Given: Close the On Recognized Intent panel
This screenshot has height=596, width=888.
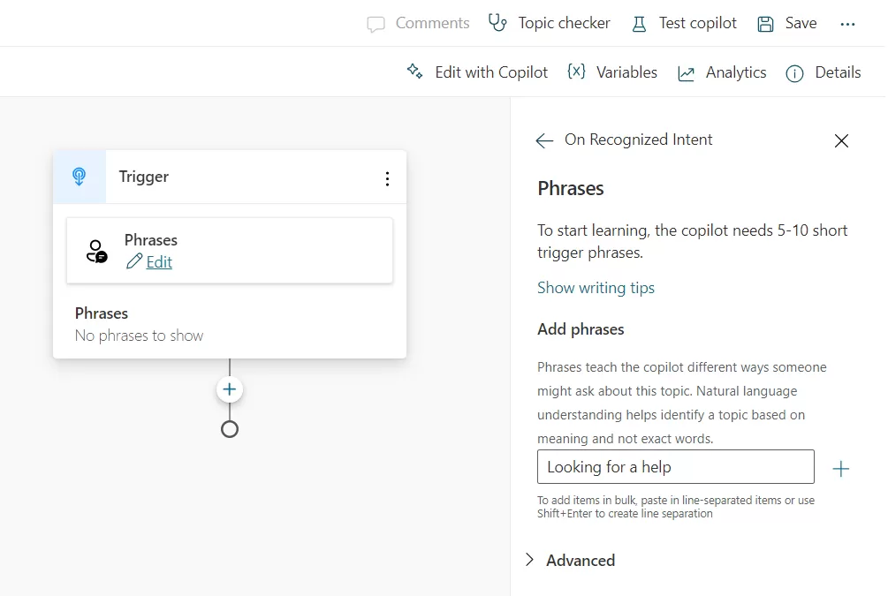Looking at the screenshot, I should point(841,140).
